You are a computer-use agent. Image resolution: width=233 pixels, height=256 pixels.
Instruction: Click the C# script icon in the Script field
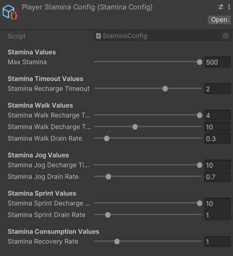tap(98, 36)
